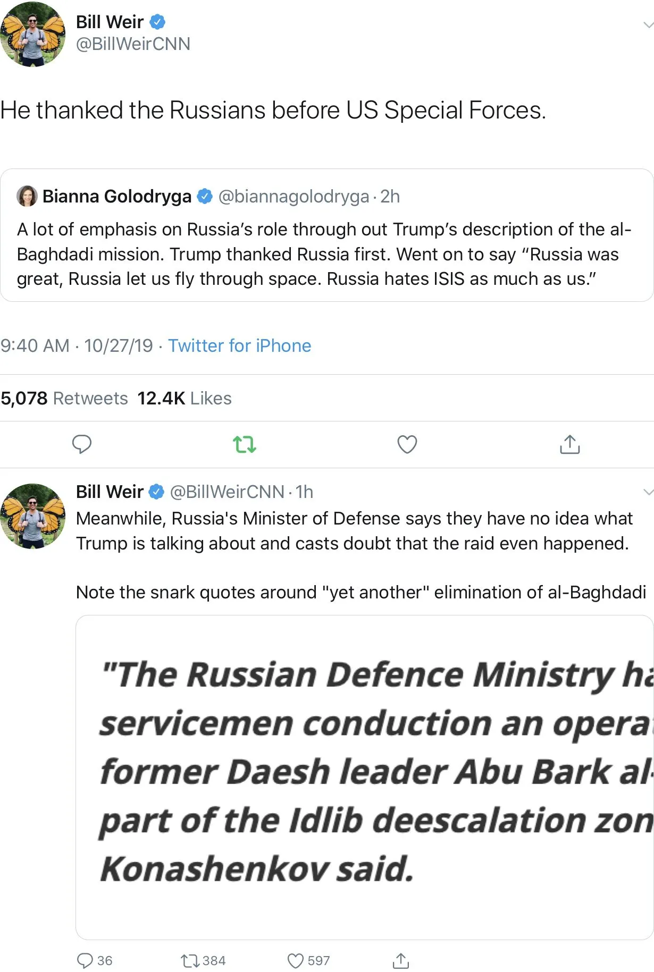
Task: Like the main tweet with the heart
Action: [x=407, y=444]
